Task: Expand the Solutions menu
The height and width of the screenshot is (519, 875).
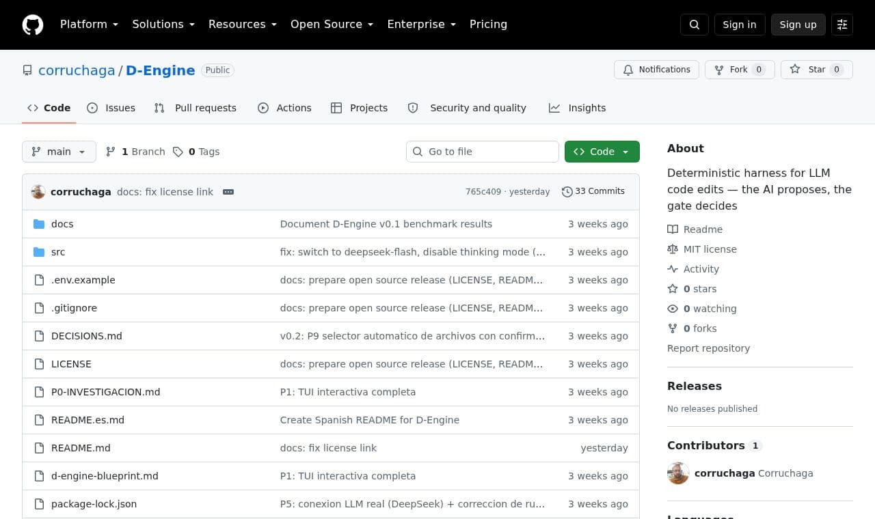Action: 163,25
